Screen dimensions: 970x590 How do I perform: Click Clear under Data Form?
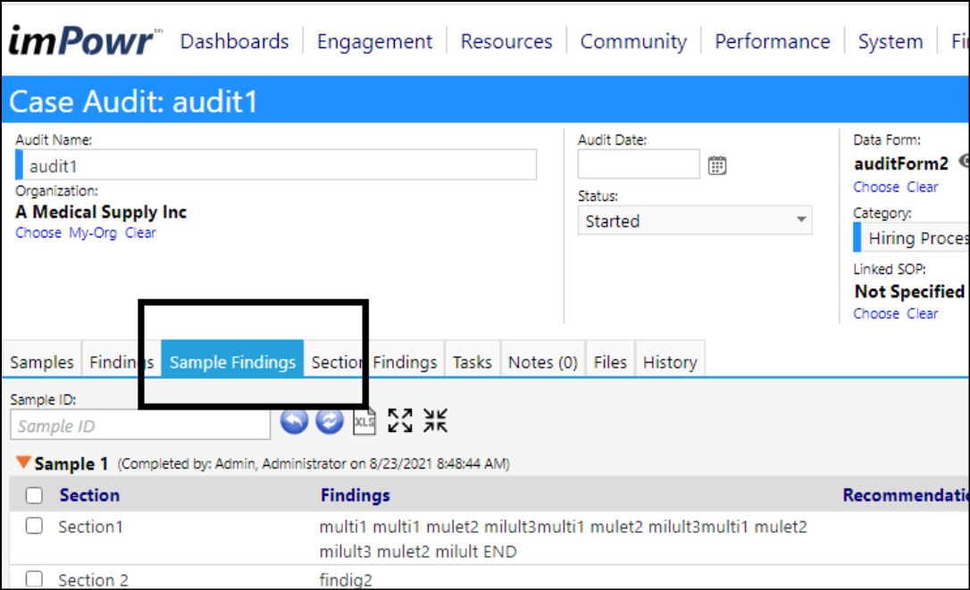point(923,187)
